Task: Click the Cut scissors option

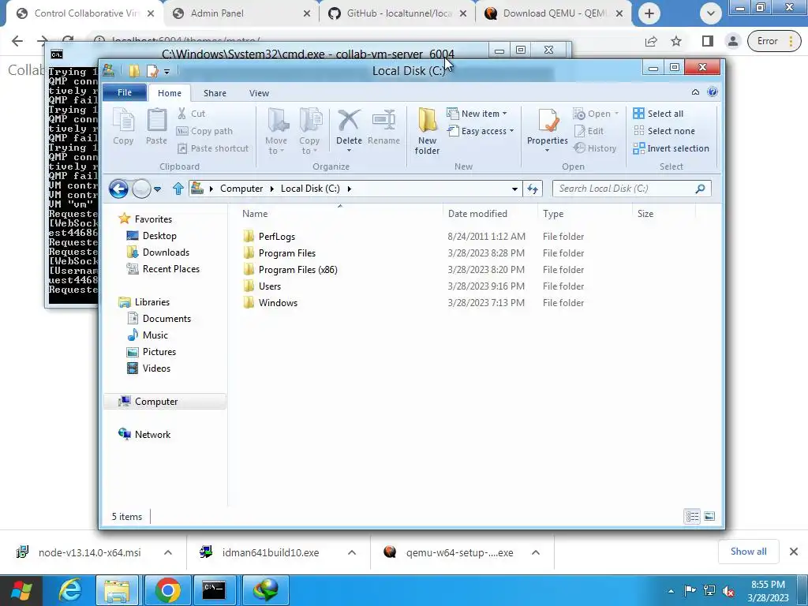Action: pos(191,114)
